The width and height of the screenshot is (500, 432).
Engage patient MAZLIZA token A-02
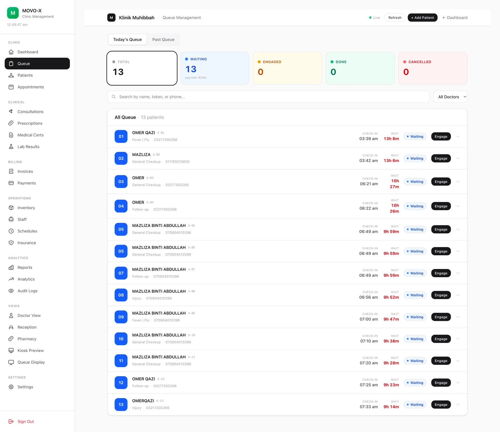441,158
